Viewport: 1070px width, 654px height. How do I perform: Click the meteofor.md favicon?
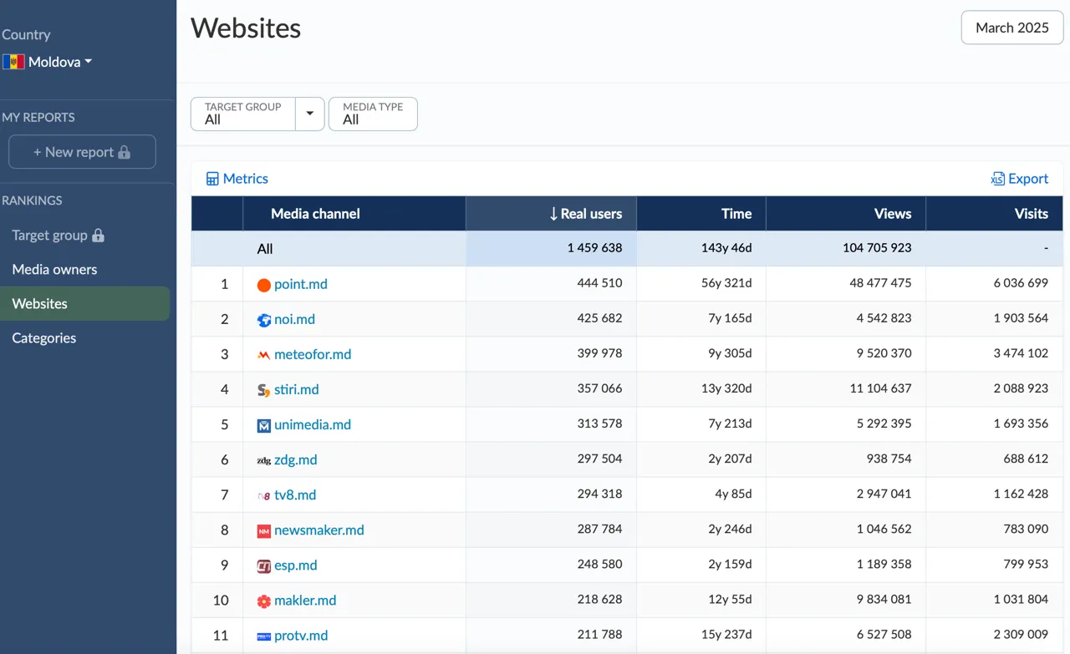click(x=264, y=355)
